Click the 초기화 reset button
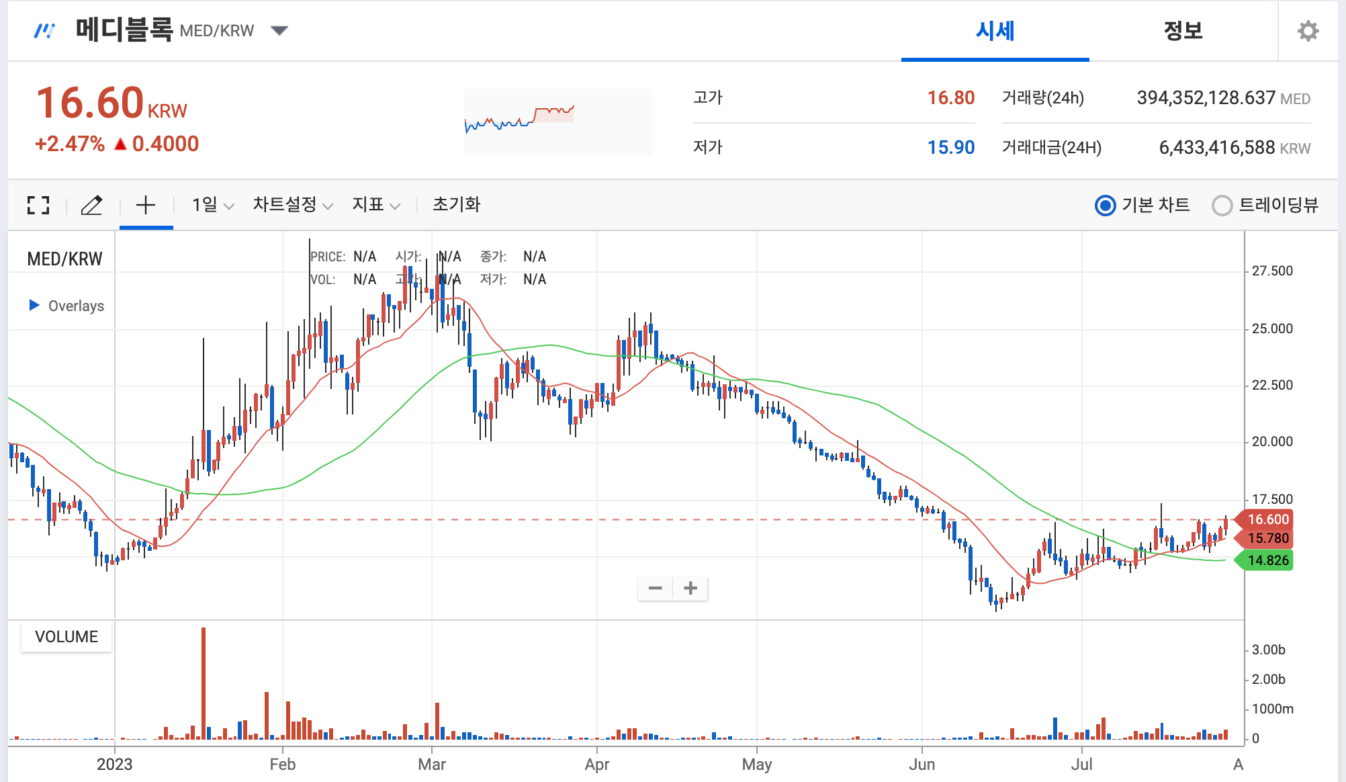 [x=456, y=205]
